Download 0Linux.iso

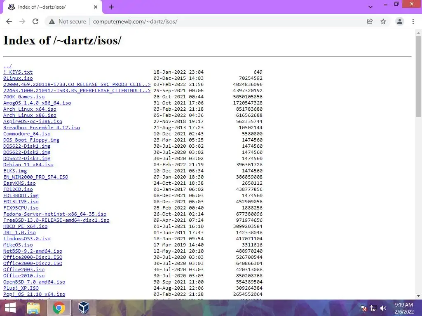pyautogui.click(x=18, y=78)
